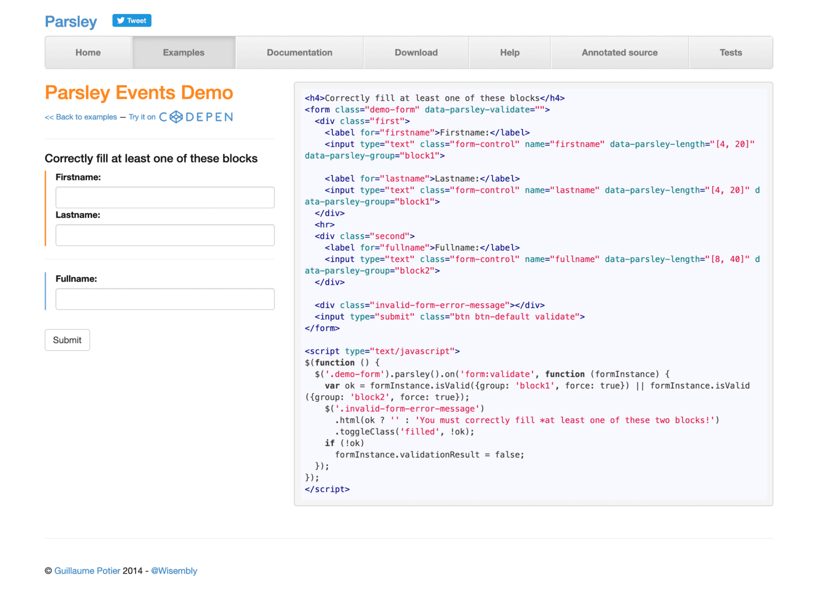
Task: Click the @Wisembly footer link
Action: 174,571
